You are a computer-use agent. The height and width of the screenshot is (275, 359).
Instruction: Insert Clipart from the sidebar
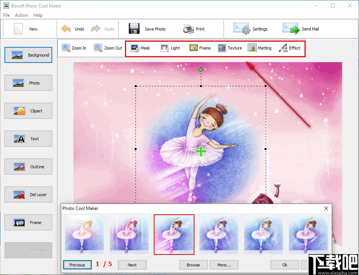tap(28, 111)
